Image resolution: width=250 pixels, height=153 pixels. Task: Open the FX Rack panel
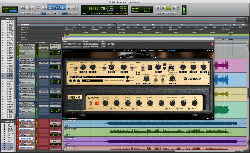click(172, 50)
